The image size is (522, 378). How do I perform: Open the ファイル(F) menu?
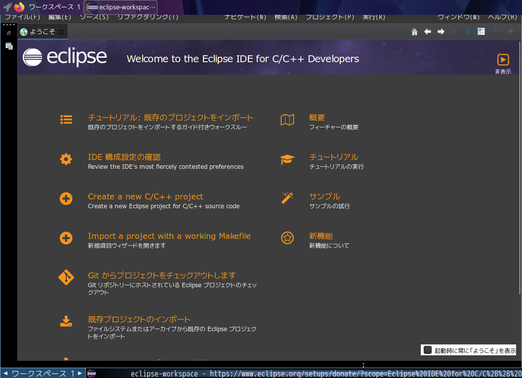point(22,17)
